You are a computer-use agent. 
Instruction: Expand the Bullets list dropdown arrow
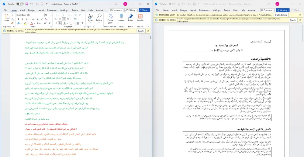pos(59,15)
